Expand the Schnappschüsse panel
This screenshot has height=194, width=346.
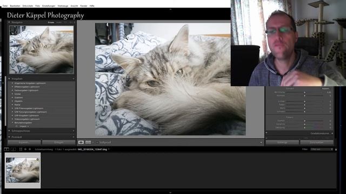click(9, 131)
